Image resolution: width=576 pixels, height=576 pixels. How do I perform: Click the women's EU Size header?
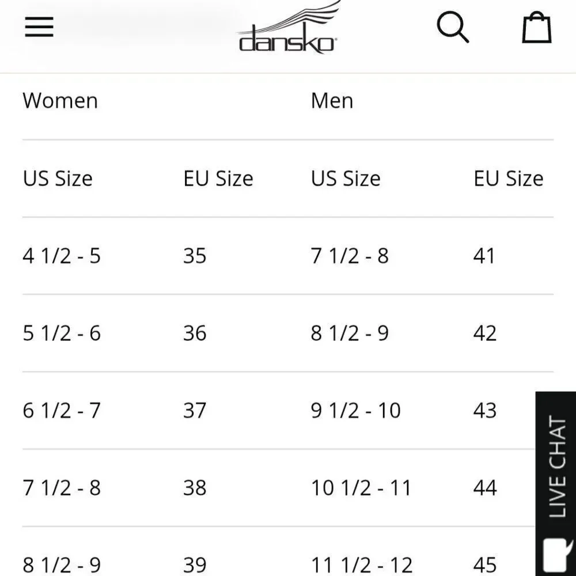pos(218,179)
